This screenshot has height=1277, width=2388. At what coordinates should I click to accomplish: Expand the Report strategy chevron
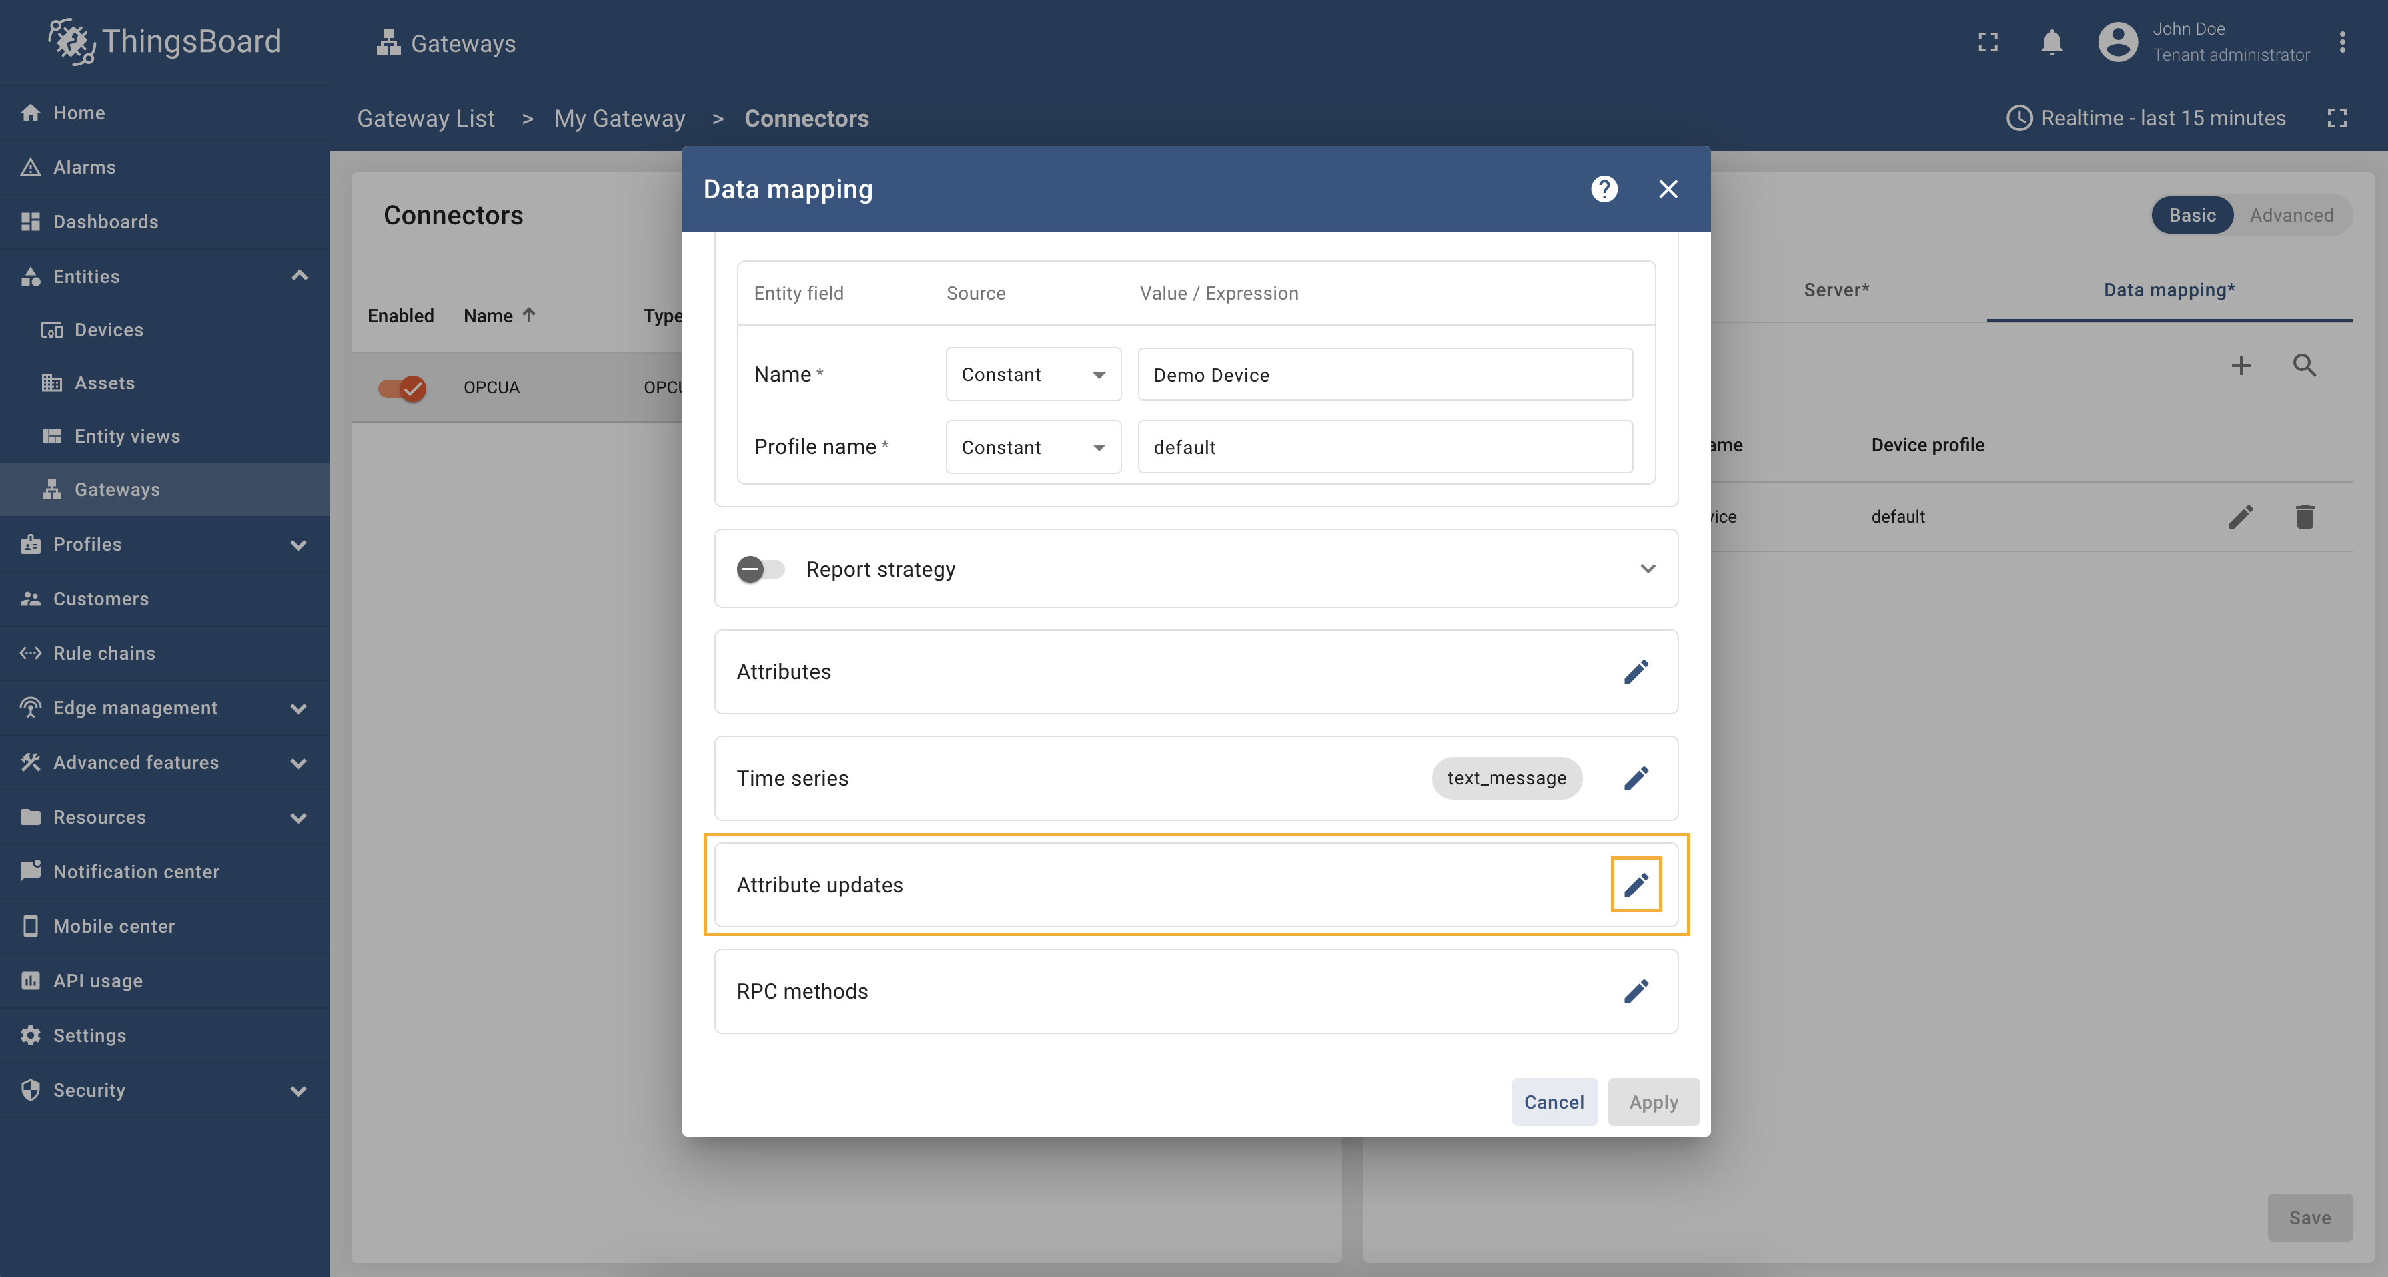1647,569
